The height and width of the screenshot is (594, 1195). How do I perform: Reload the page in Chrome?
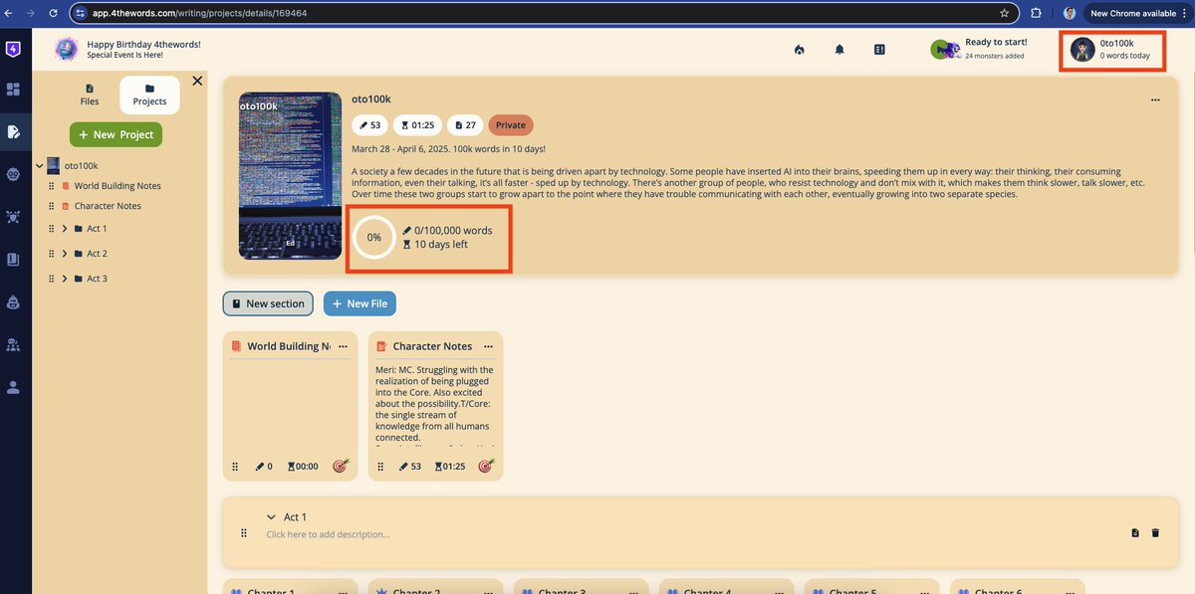point(54,13)
